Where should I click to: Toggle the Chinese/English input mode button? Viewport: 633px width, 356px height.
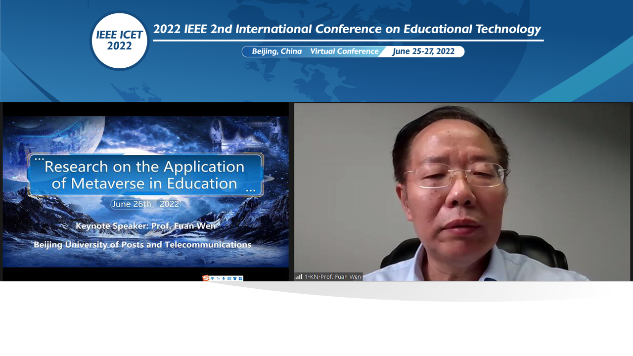click(x=213, y=279)
